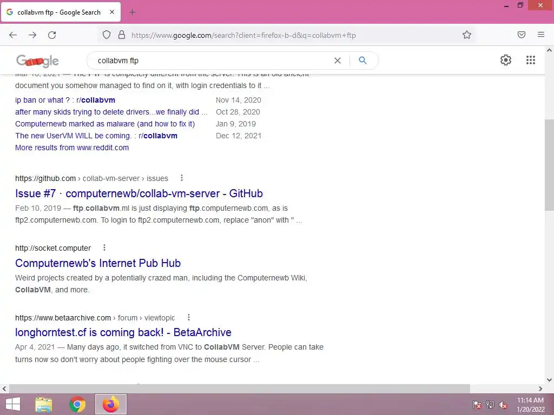Select Firefox in the taskbar

point(111,404)
